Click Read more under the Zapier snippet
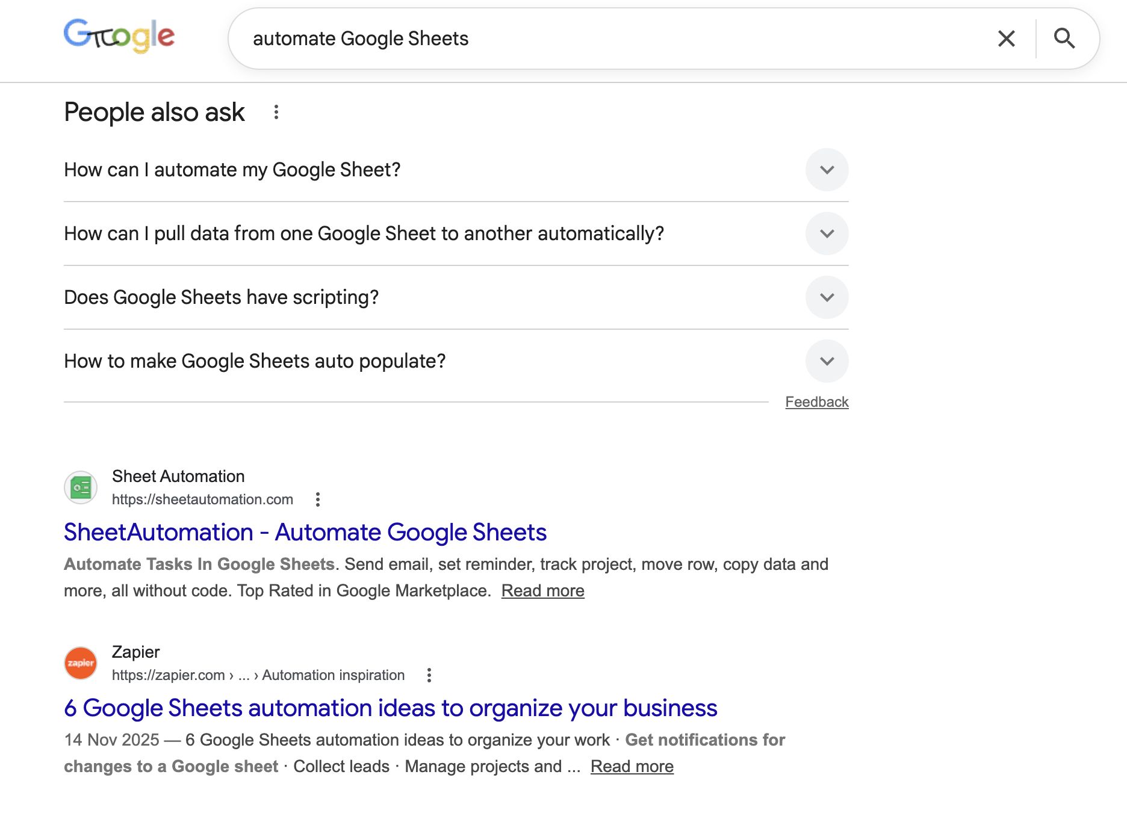 [632, 767]
